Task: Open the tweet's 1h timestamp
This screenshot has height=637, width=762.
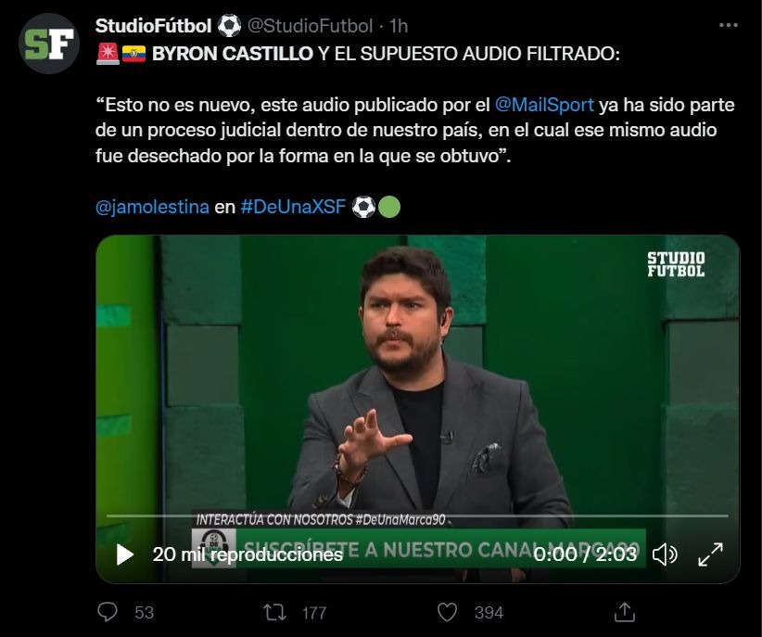Action: [x=399, y=26]
